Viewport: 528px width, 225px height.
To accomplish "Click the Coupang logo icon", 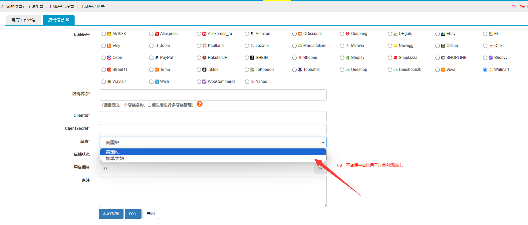I will point(348,34).
